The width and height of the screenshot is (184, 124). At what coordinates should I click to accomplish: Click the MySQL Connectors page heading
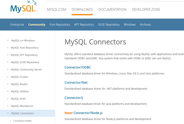(x=95, y=42)
